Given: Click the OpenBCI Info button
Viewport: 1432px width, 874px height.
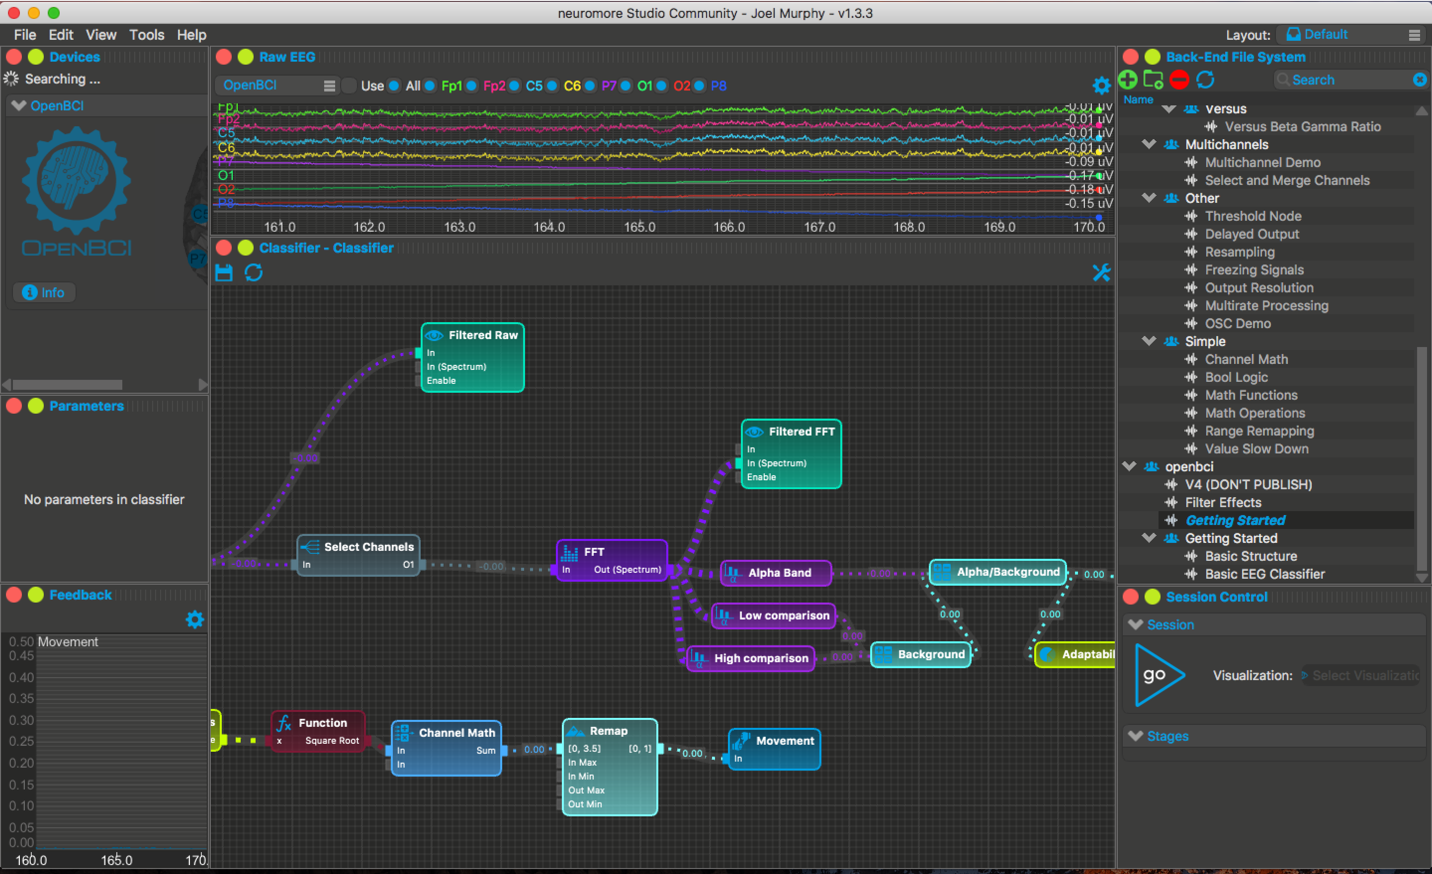Looking at the screenshot, I should point(44,292).
